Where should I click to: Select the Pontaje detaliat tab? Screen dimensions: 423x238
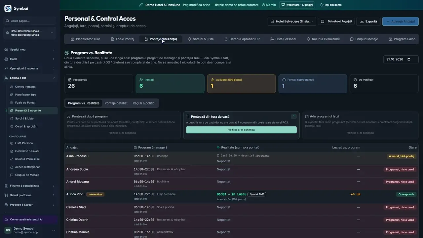click(116, 103)
